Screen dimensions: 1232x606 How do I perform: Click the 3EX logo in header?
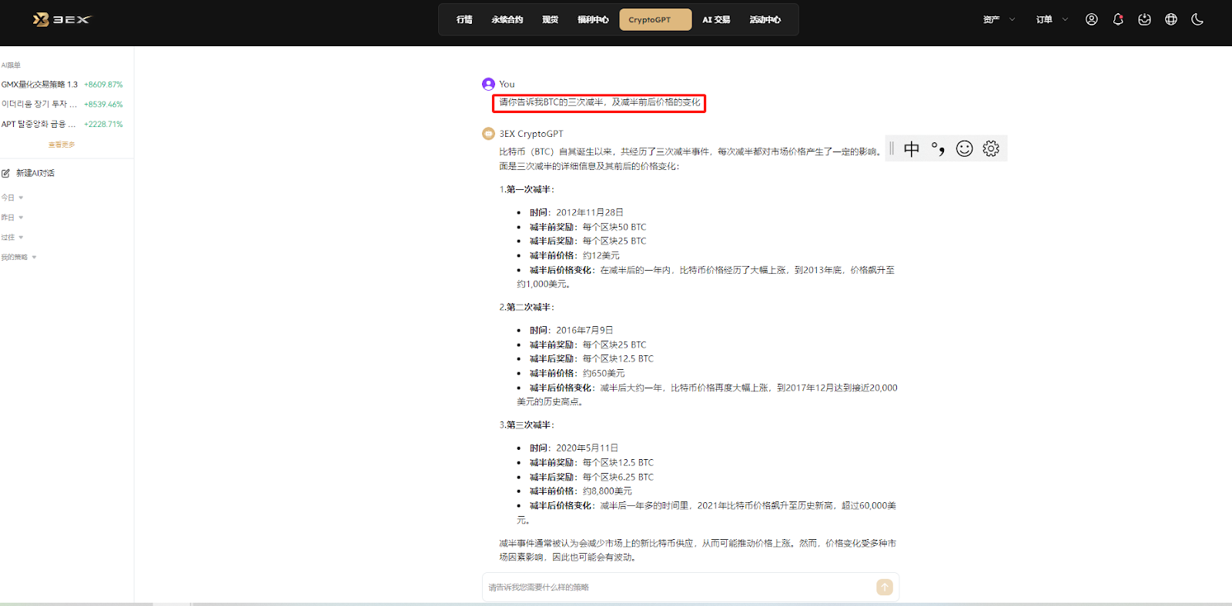coord(62,19)
